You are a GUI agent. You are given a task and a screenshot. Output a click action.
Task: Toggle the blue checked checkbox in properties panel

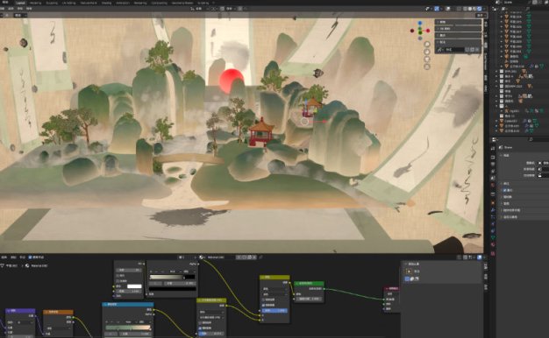point(505,190)
